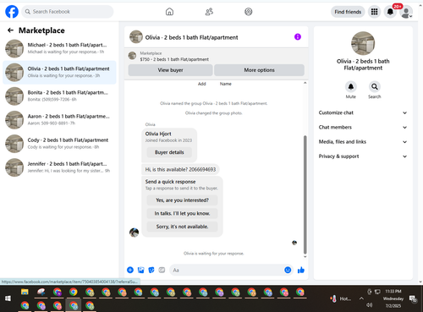
Task: Click the Find friends button
Action: point(348,12)
